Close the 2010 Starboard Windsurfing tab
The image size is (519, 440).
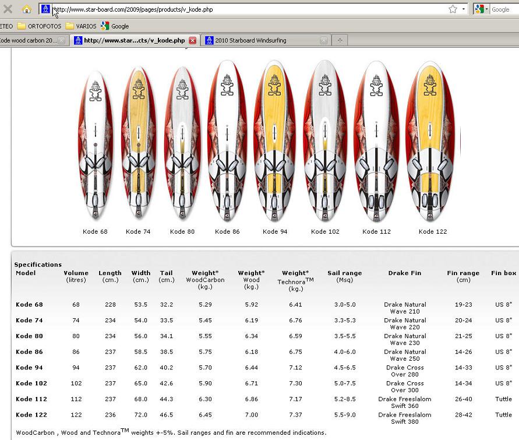pos(324,41)
